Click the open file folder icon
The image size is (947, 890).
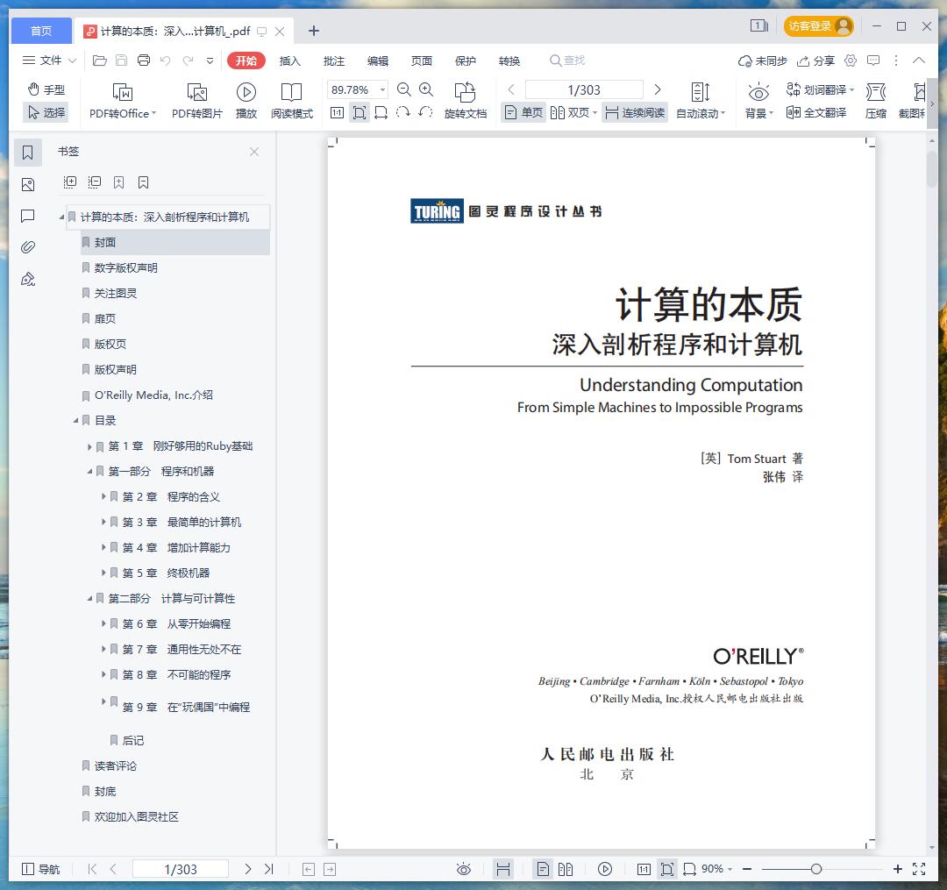tap(100, 61)
